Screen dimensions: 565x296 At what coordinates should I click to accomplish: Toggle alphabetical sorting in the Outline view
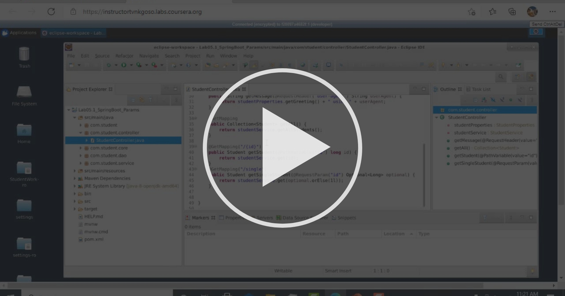484,100
